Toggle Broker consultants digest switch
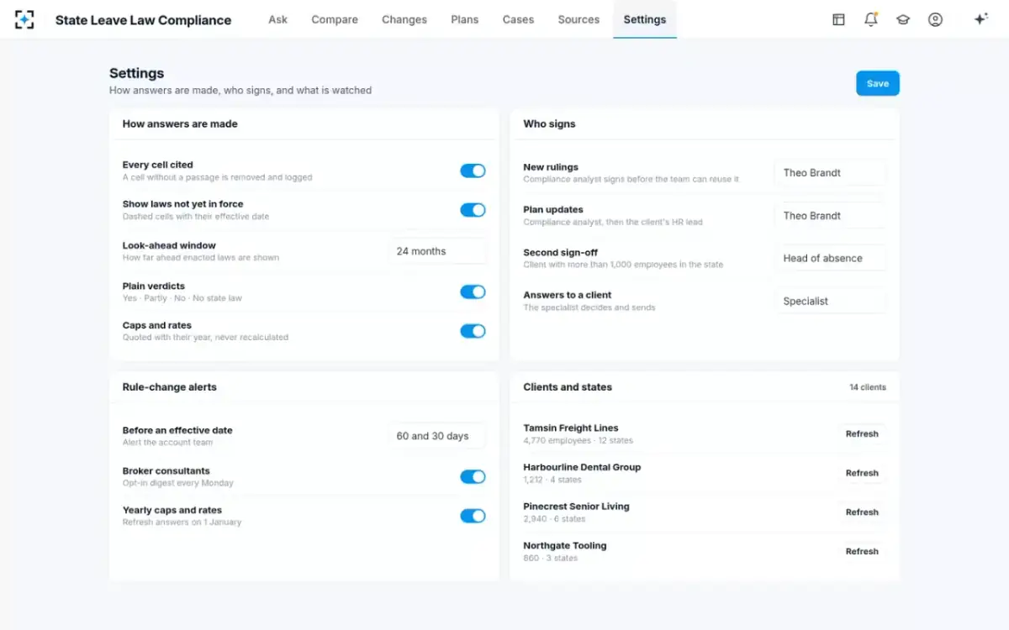This screenshot has height=630, width=1009. click(473, 477)
